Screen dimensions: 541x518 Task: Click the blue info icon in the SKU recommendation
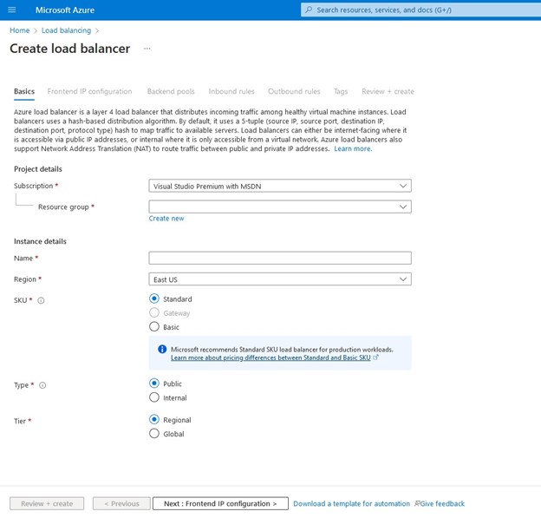pyautogui.click(x=162, y=349)
